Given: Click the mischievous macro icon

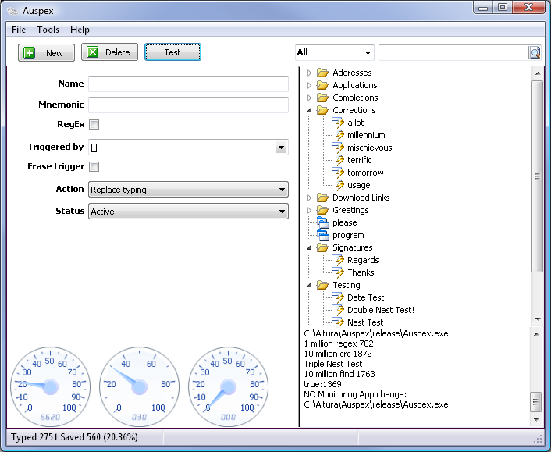Looking at the screenshot, I should pos(338,148).
